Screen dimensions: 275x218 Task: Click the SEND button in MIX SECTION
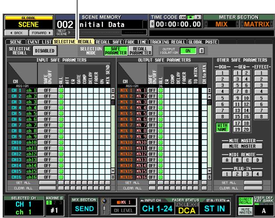tap(84, 209)
